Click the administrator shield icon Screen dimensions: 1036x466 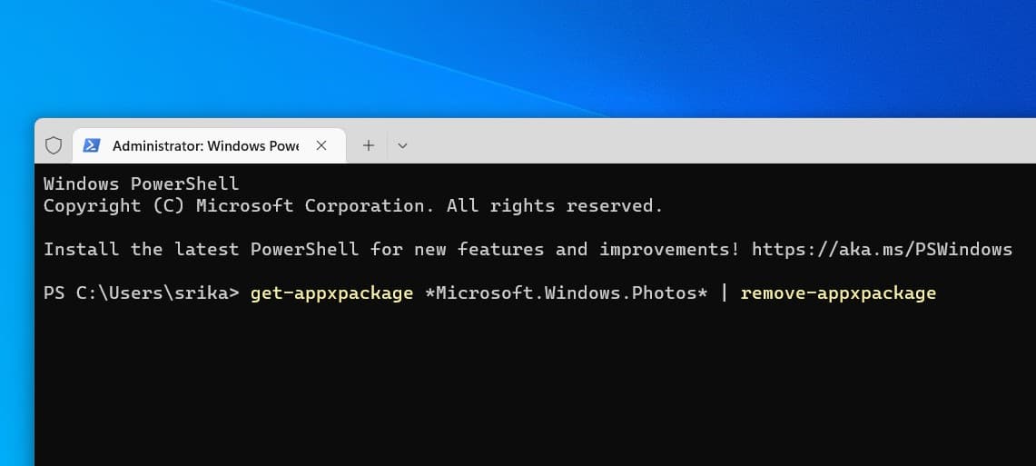[x=54, y=145]
